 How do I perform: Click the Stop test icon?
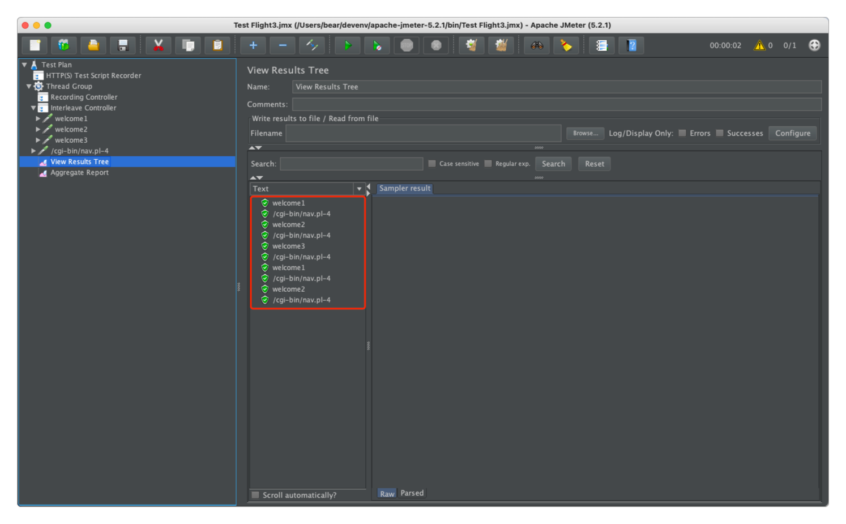click(407, 45)
